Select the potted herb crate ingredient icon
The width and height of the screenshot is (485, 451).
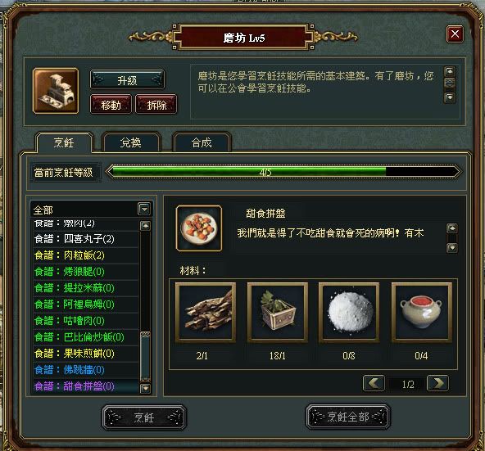point(278,312)
